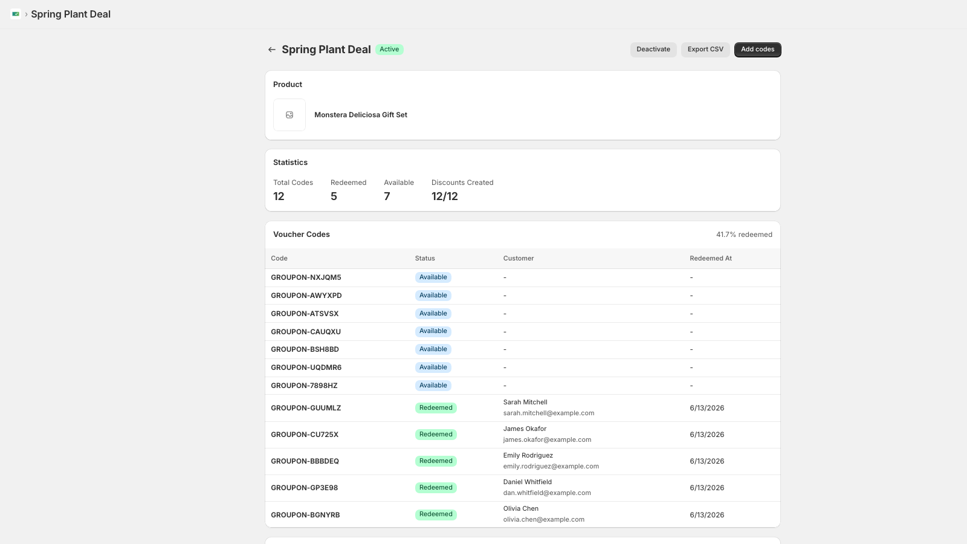Click Redeemed badge for GROUPON-BGNYRB

(x=436, y=514)
